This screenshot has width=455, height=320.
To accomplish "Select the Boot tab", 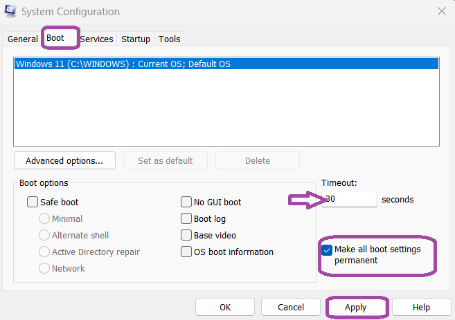I will click(x=55, y=39).
